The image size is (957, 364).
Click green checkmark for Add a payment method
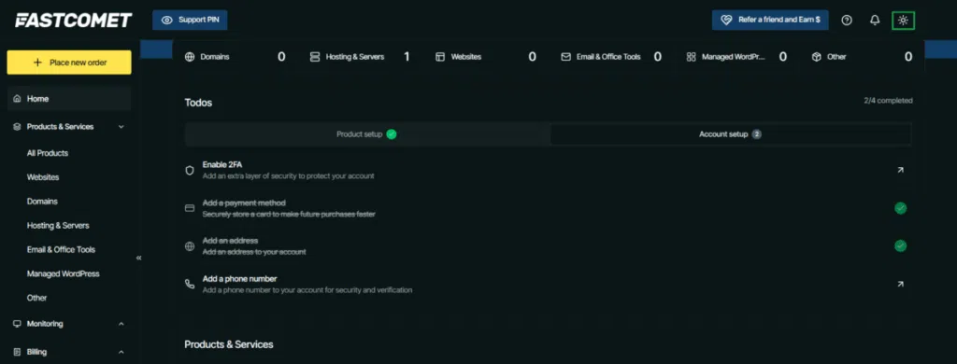(x=900, y=208)
